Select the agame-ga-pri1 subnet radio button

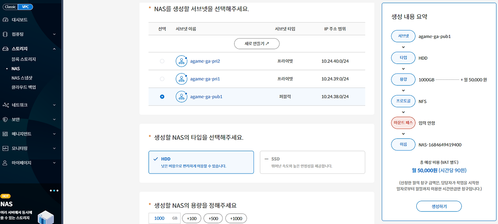click(x=162, y=79)
